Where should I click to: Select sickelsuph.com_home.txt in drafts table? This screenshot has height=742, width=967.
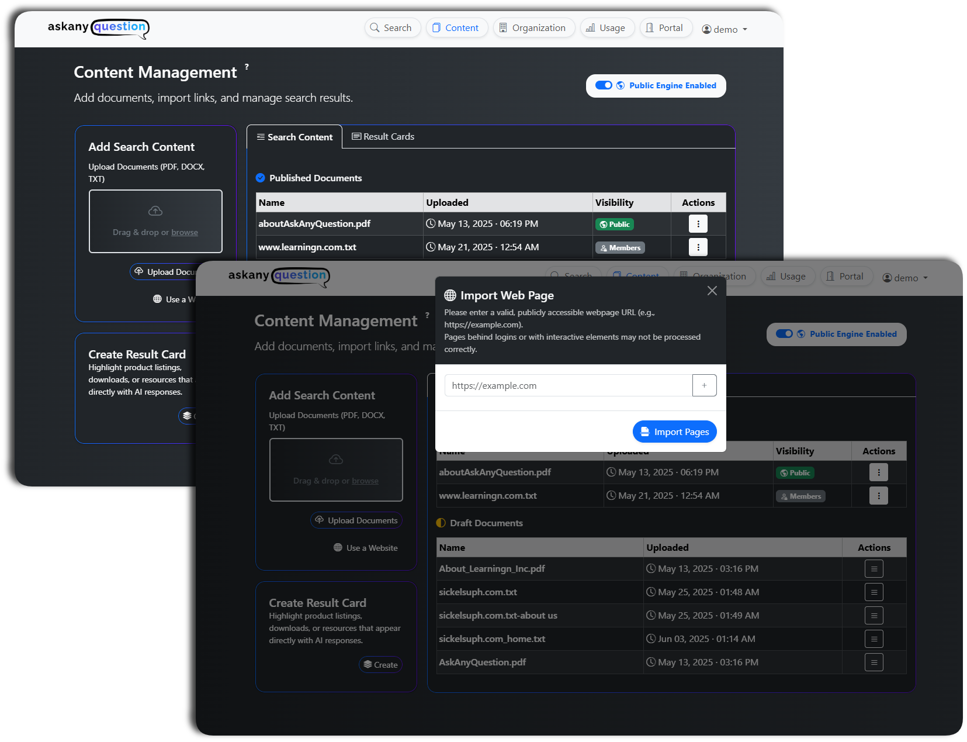point(492,639)
